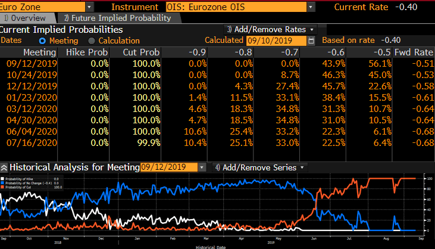Click the -0.51 forward rate value
This screenshot has height=249, width=435.
(x=423, y=64)
